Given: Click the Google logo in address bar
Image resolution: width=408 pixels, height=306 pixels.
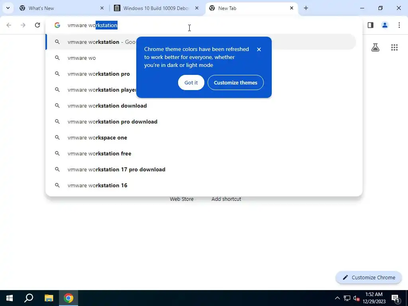Looking at the screenshot, I should (x=57, y=25).
